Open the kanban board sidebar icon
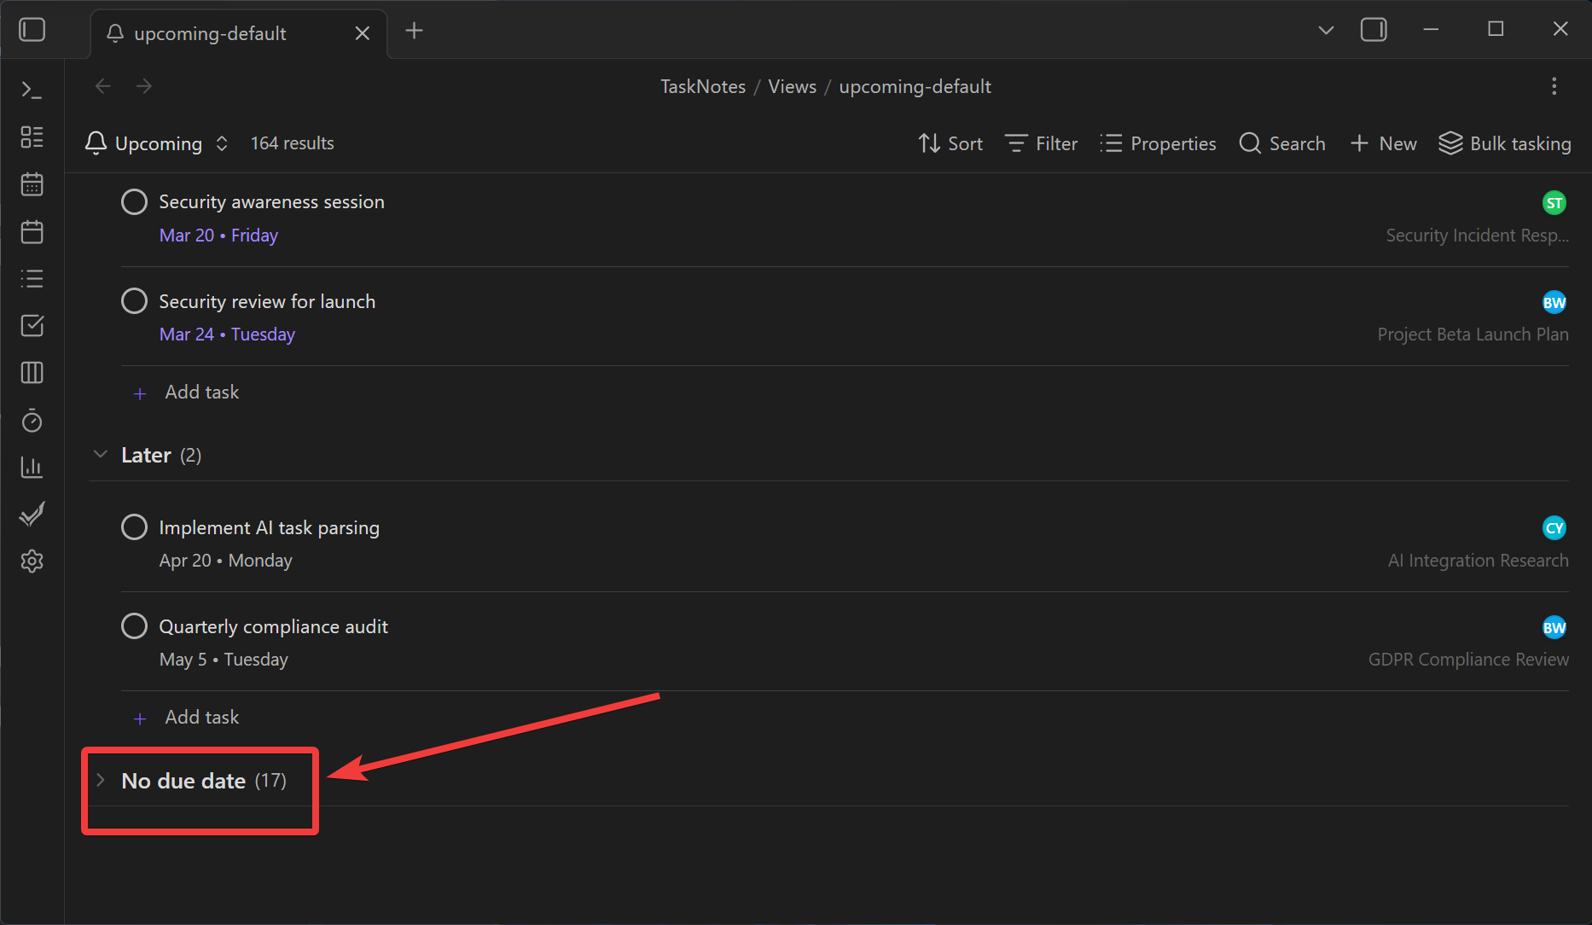The height and width of the screenshot is (925, 1592). (32, 372)
